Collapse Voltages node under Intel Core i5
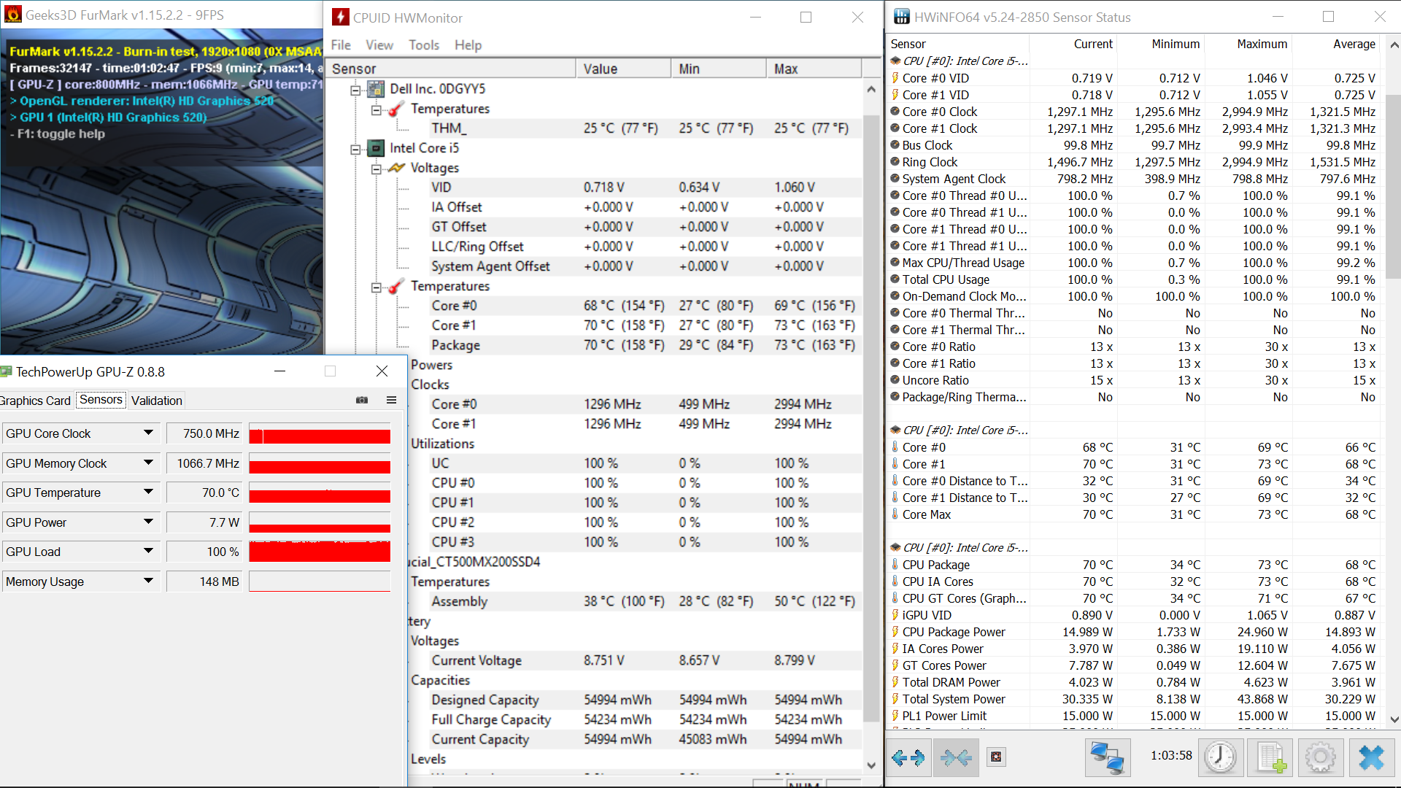The height and width of the screenshot is (788, 1401). tap(377, 169)
